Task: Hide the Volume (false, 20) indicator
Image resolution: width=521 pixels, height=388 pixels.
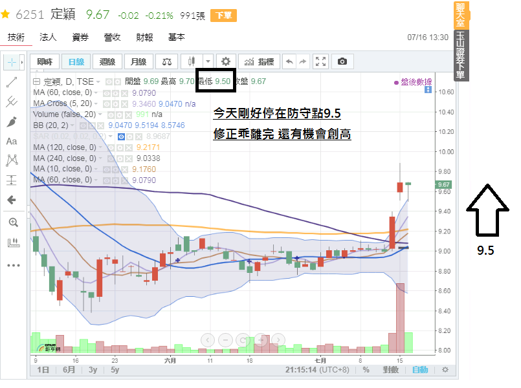Action: click(x=111, y=115)
